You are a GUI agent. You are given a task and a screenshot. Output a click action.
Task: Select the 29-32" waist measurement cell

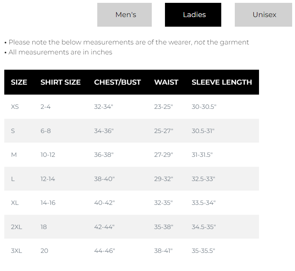coord(164,179)
